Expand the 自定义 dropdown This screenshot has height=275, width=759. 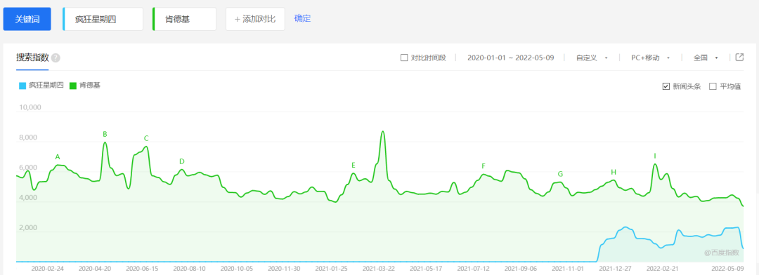pos(592,58)
